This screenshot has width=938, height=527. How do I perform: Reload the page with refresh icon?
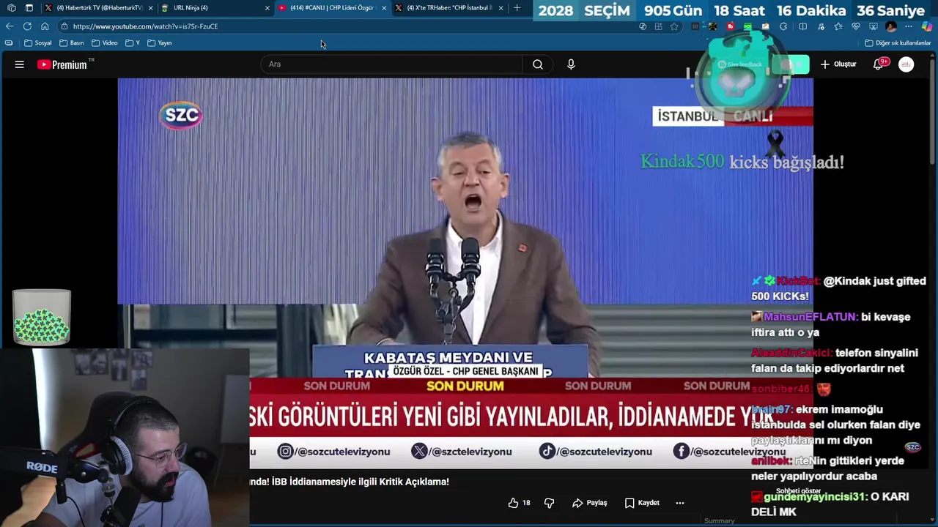(x=27, y=26)
